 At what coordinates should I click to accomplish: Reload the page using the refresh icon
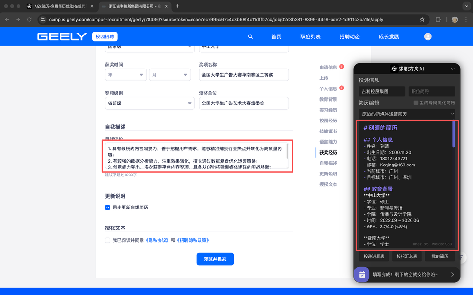(29, 20)
